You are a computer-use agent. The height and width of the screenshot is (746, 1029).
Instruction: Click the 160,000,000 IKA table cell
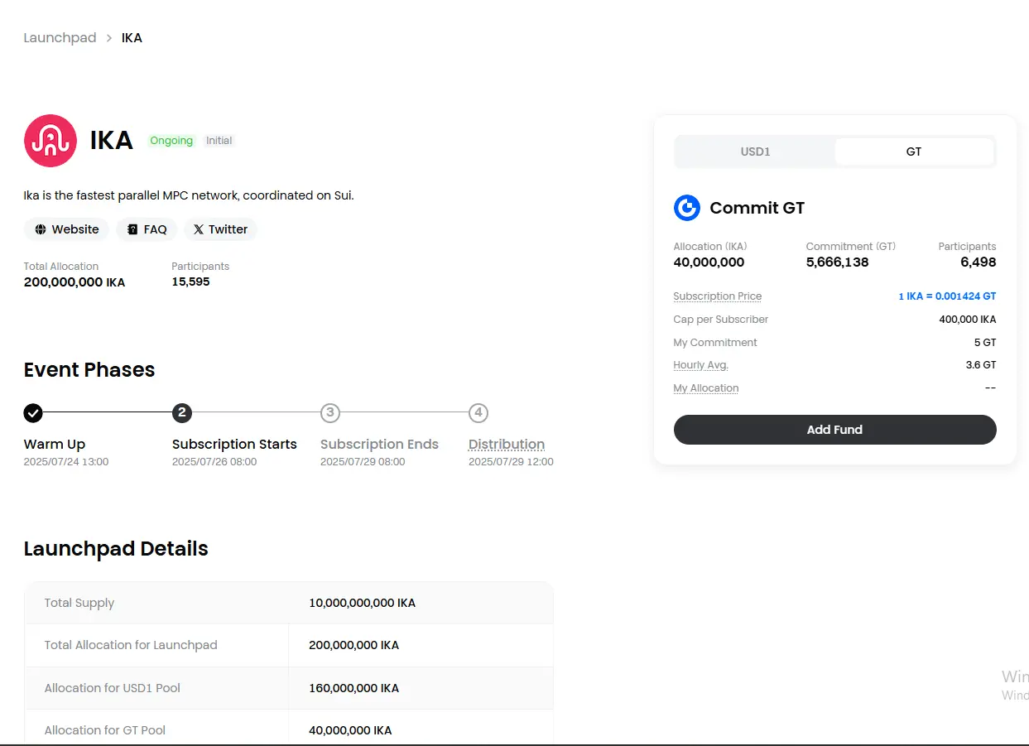[x=354, y=688]
